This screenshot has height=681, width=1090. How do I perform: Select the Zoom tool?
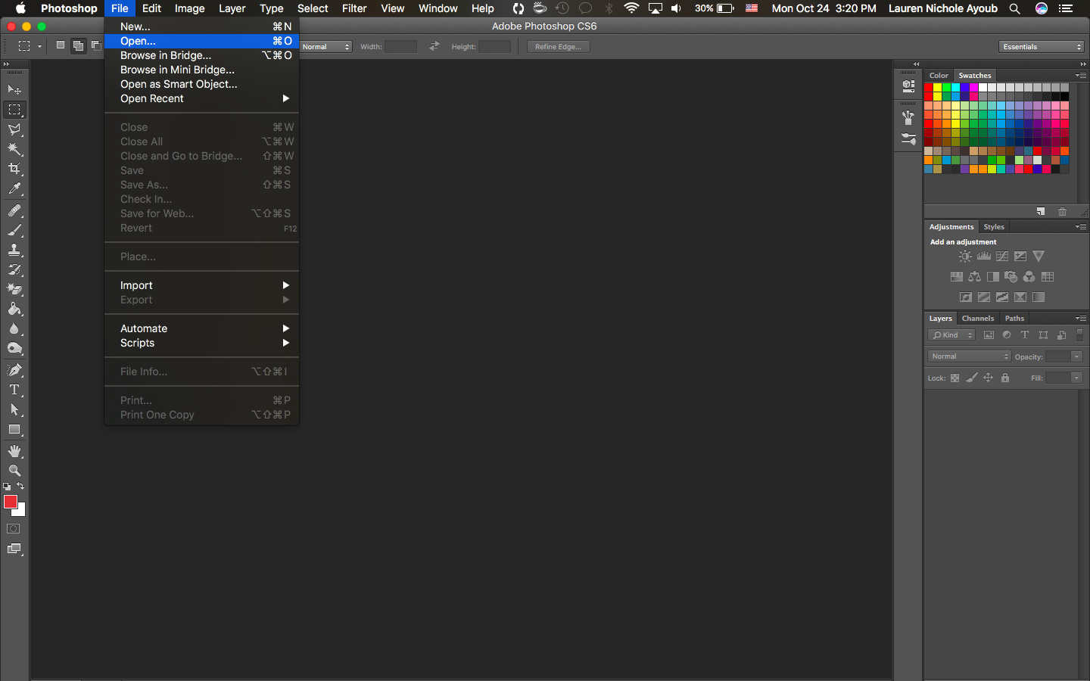14,471
